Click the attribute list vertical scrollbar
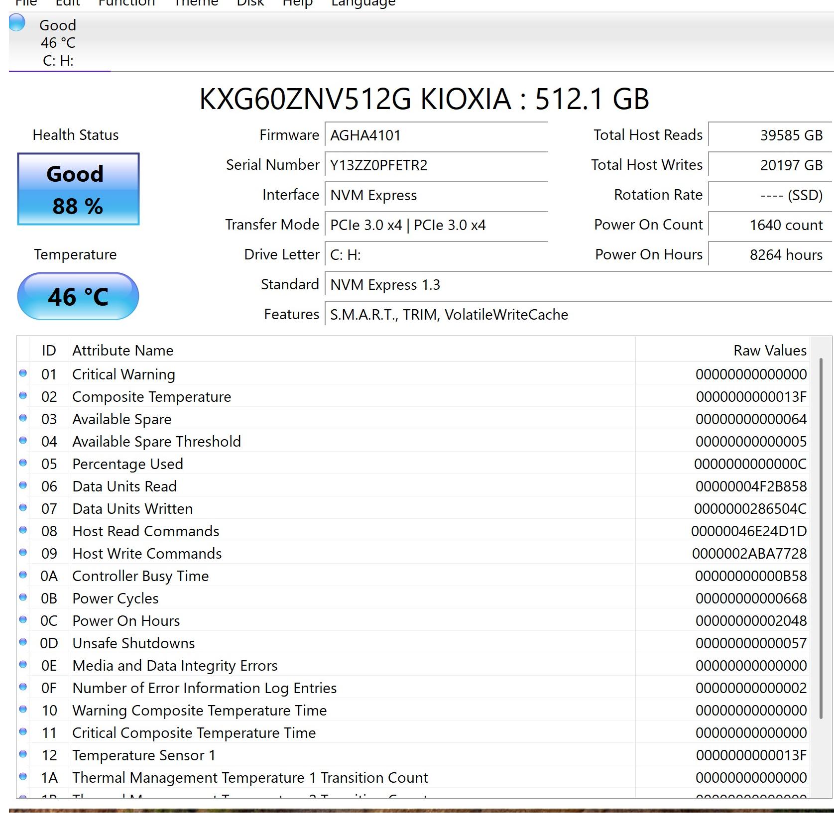This screenshot has height=834, width=834. [821, 538]
